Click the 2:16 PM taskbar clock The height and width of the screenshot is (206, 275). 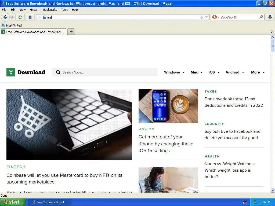[x=265, y=202]
